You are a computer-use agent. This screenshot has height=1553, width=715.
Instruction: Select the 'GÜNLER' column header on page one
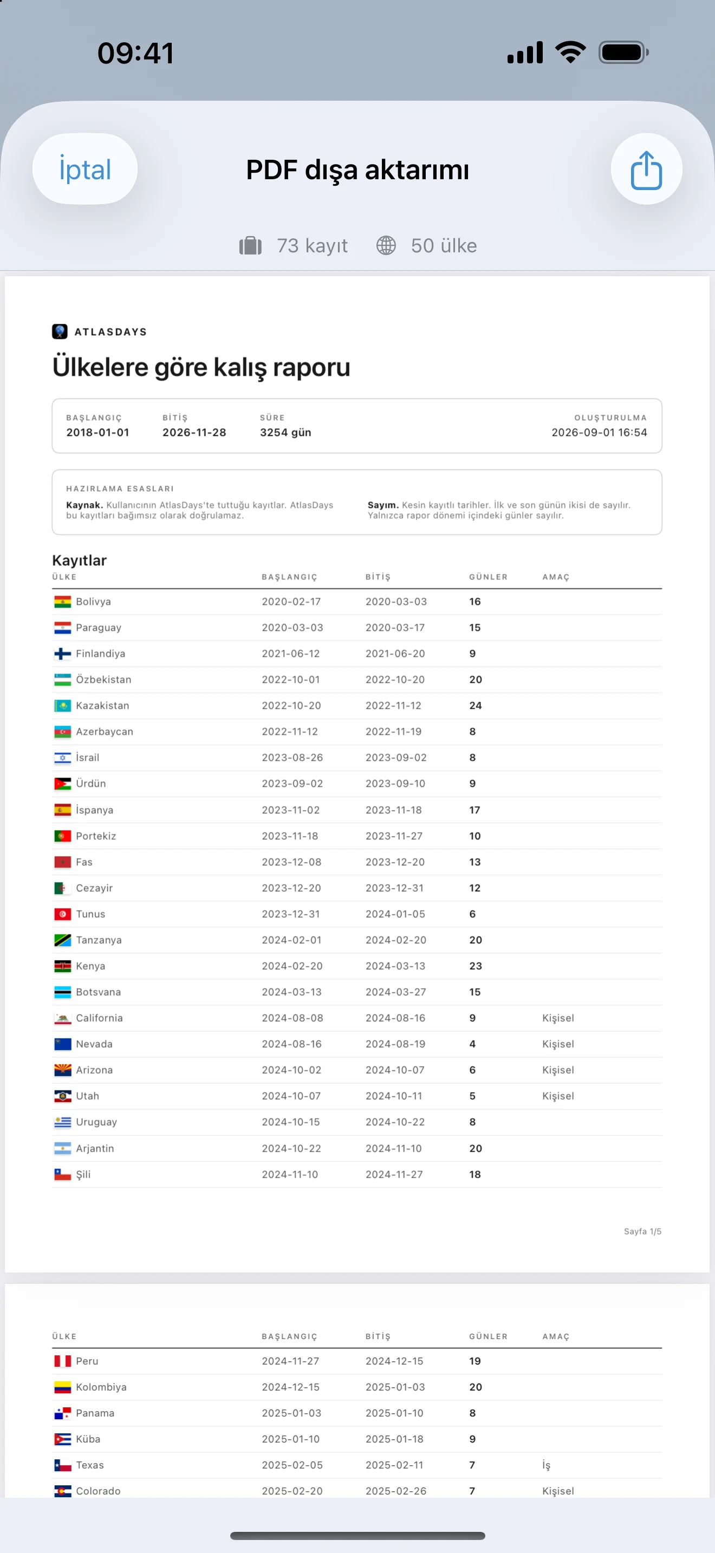point(489,577)
